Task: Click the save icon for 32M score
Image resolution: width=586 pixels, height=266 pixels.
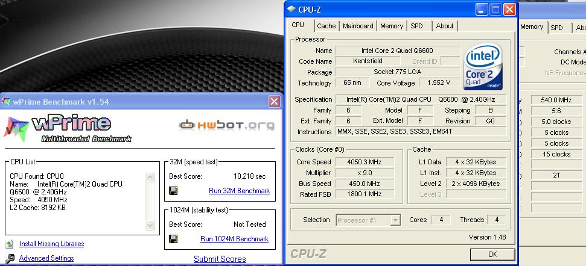Action: (173, 191)
